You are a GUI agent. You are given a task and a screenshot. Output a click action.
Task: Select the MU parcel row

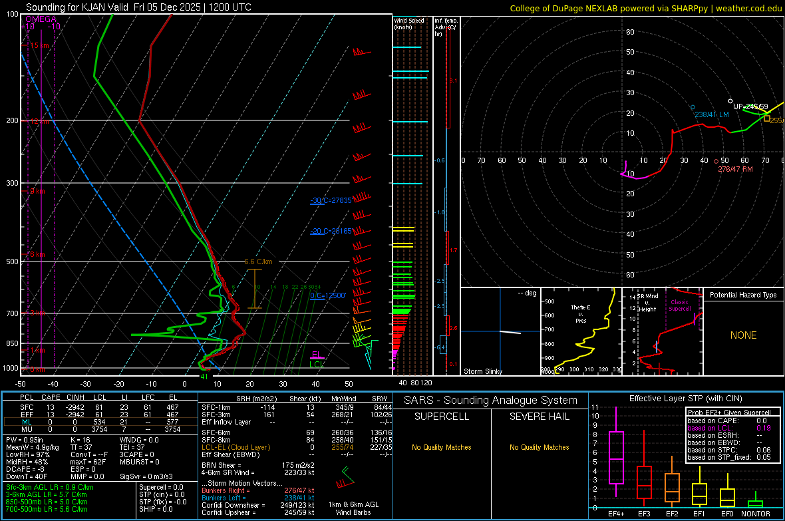point(100,429)
